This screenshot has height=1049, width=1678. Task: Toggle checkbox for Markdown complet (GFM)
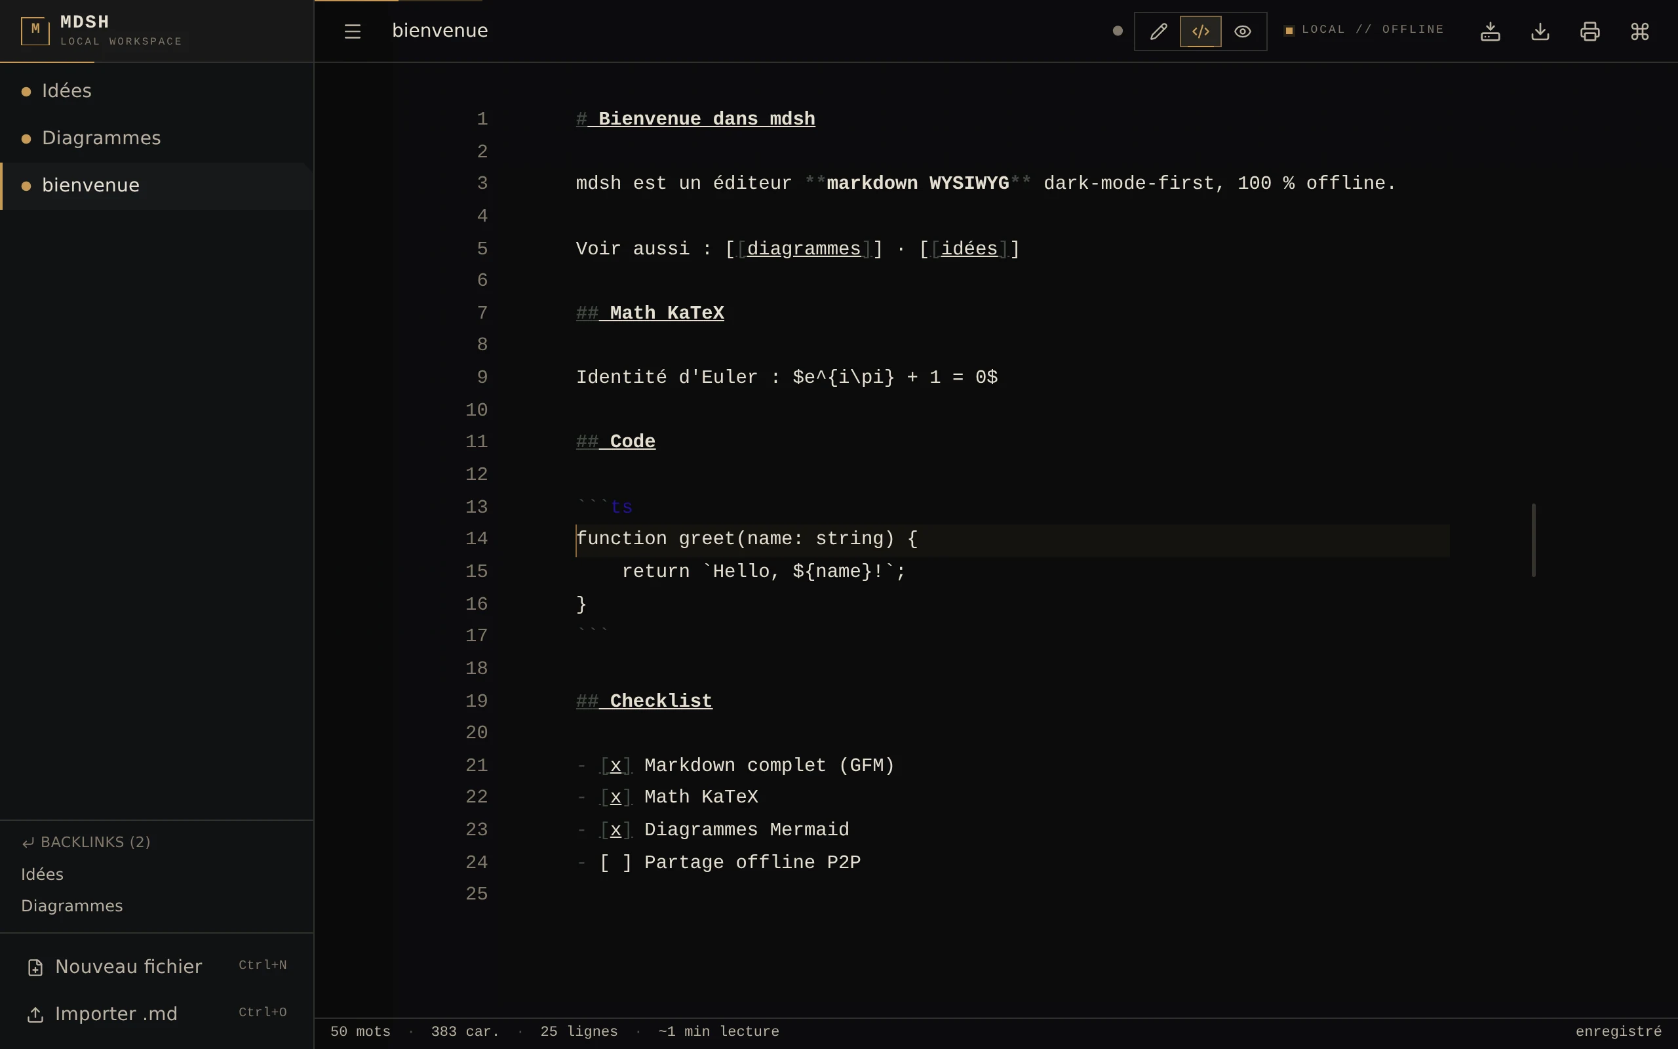pos(615,765)
